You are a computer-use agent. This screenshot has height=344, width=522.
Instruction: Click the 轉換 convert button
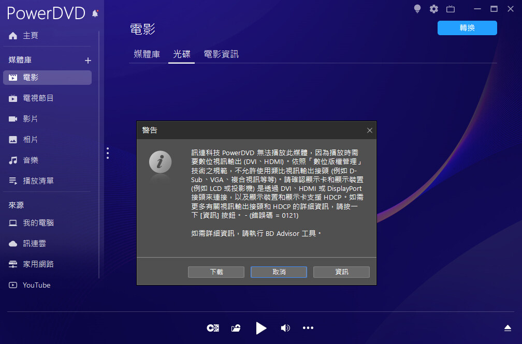coord(467,28)
